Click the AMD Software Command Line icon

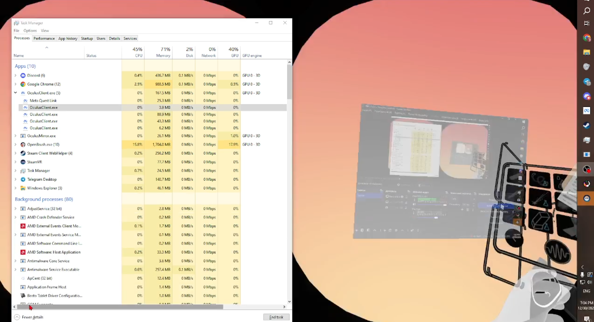(x=23, y=243)
